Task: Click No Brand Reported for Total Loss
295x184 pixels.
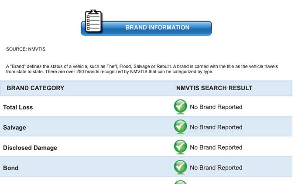Action: (x=216, y=107)
